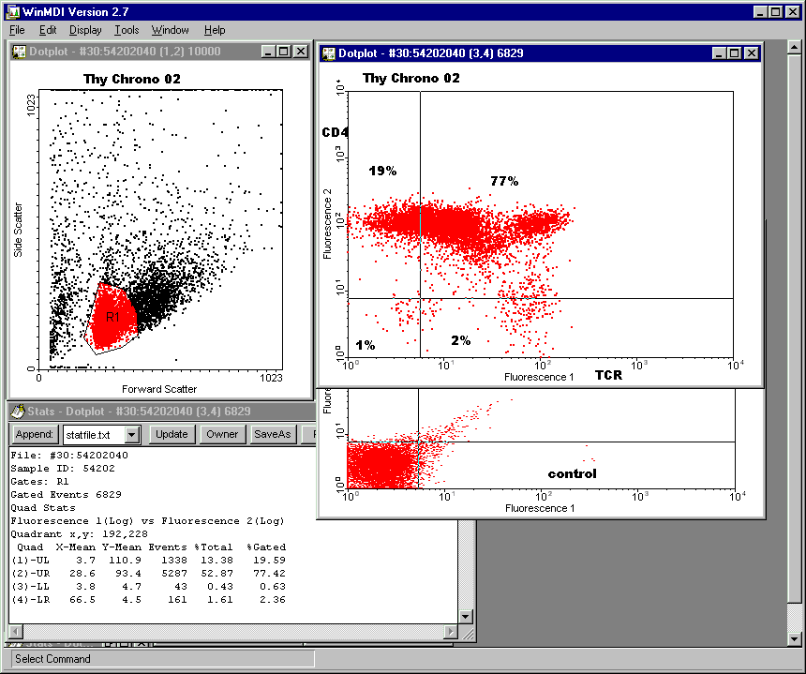Click the stats horizontal scrollbar left arrow
Screen dimensions: 806x674
[16, 632]
